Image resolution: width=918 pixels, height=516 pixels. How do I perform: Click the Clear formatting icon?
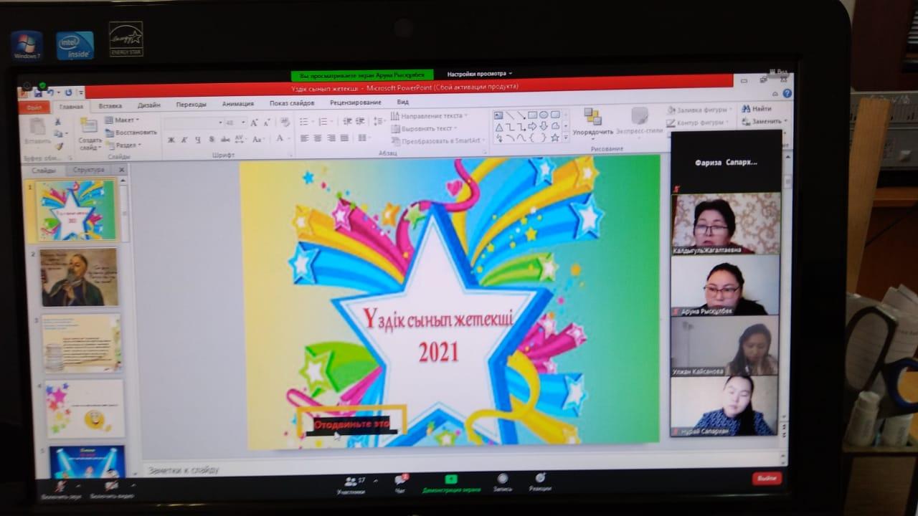[x=284, y=122]
